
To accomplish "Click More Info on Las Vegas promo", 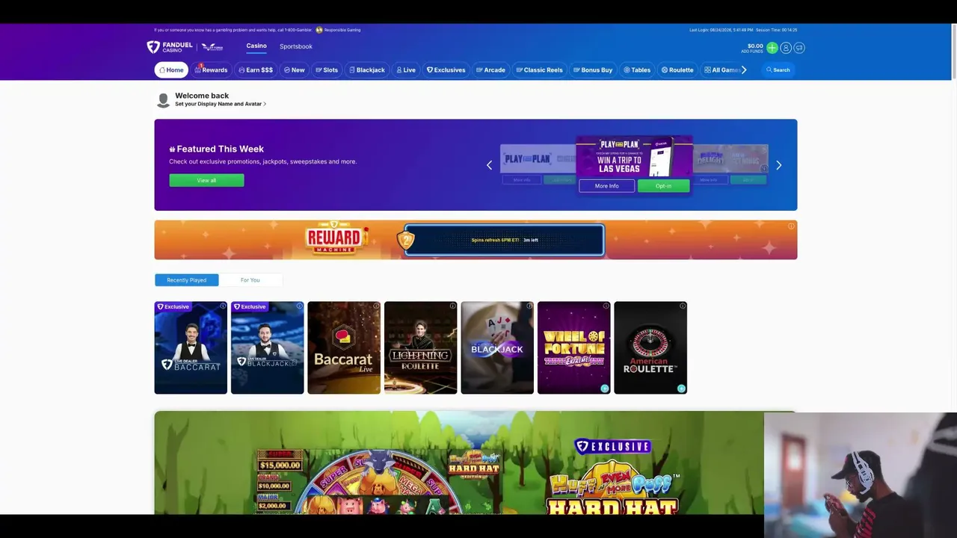I will 606,186.
